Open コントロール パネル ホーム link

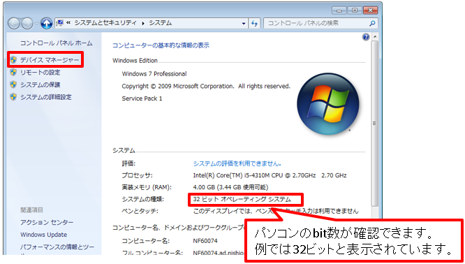pos(57,43)
